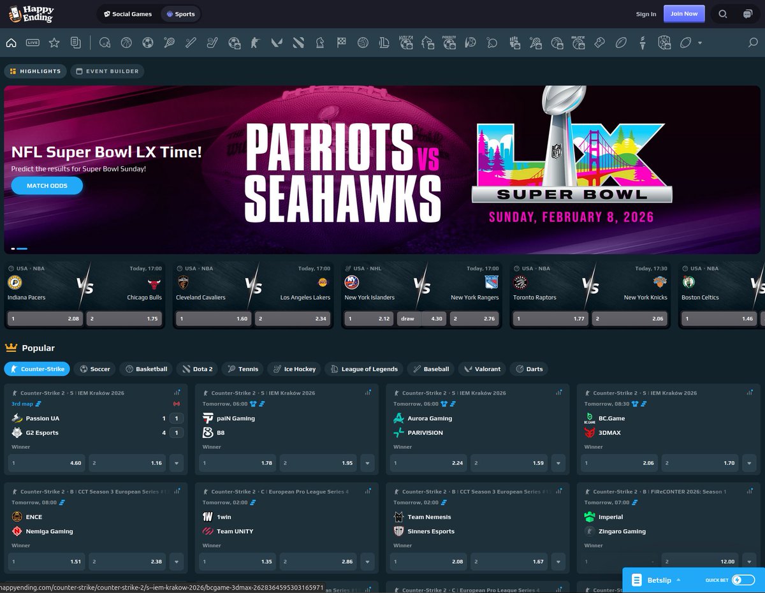Toggle the Quick Bet switch
Screen dimensions: 765x593
tap(743, 580)
